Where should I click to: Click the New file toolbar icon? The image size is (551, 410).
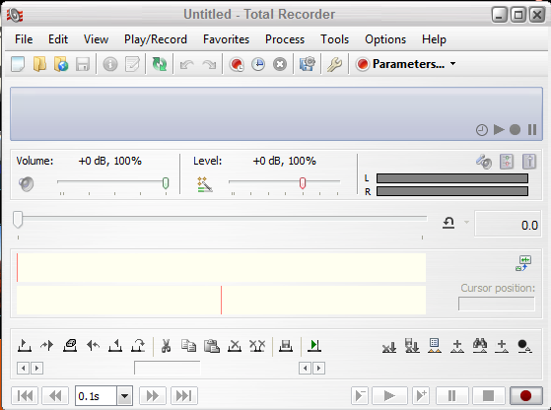[18, 64]
